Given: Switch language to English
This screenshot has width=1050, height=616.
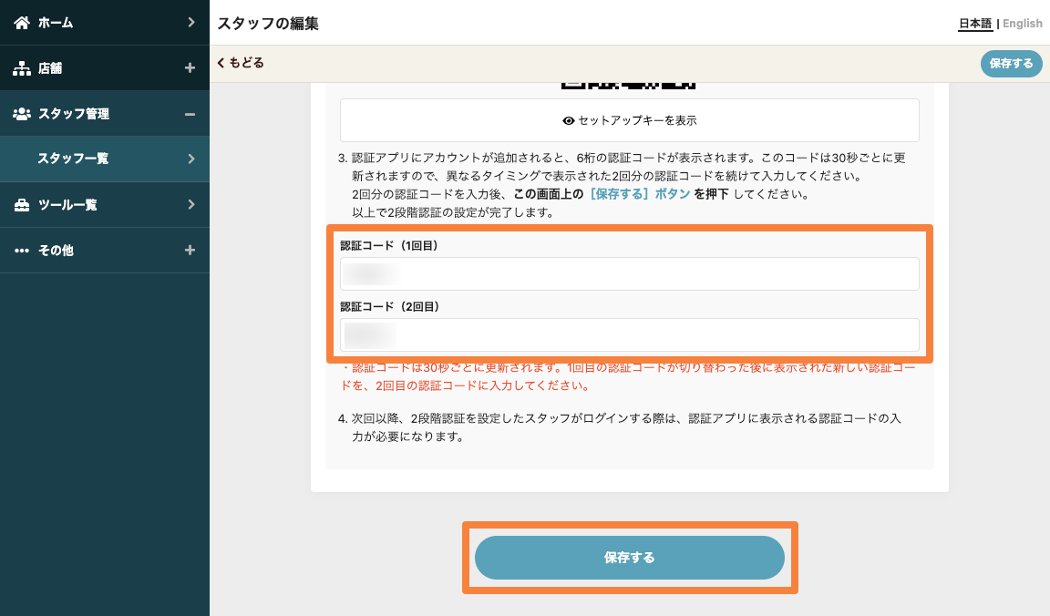Looking at the screenshot, I should (1022, 24).
